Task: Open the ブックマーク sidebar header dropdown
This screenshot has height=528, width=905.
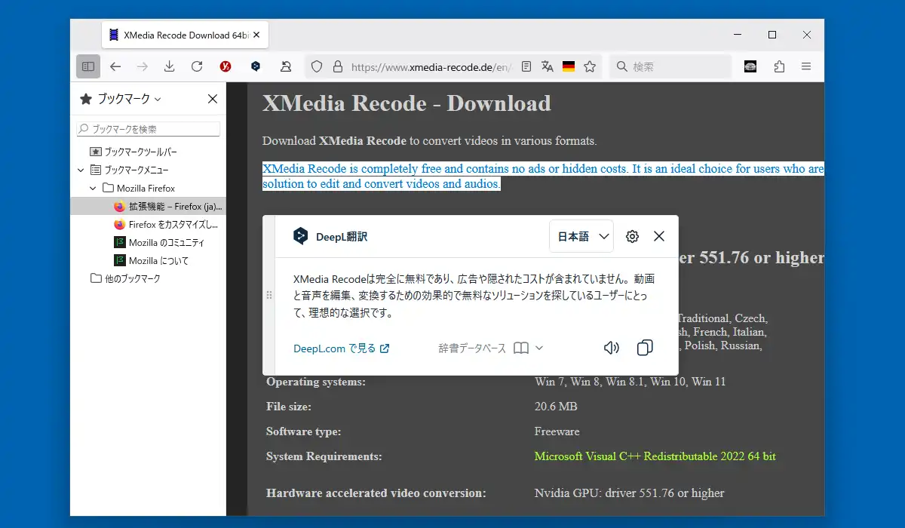Action: pyautogui.click(x=121, y=99)
